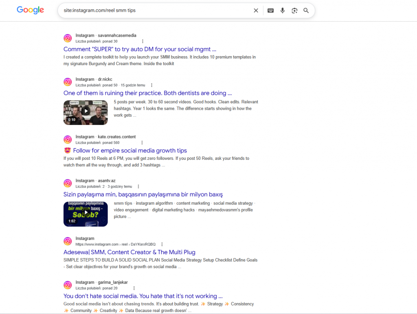Click snippet 'Good social media isn't about chasing trends'
417x314 pixels.
coord(158,307)
